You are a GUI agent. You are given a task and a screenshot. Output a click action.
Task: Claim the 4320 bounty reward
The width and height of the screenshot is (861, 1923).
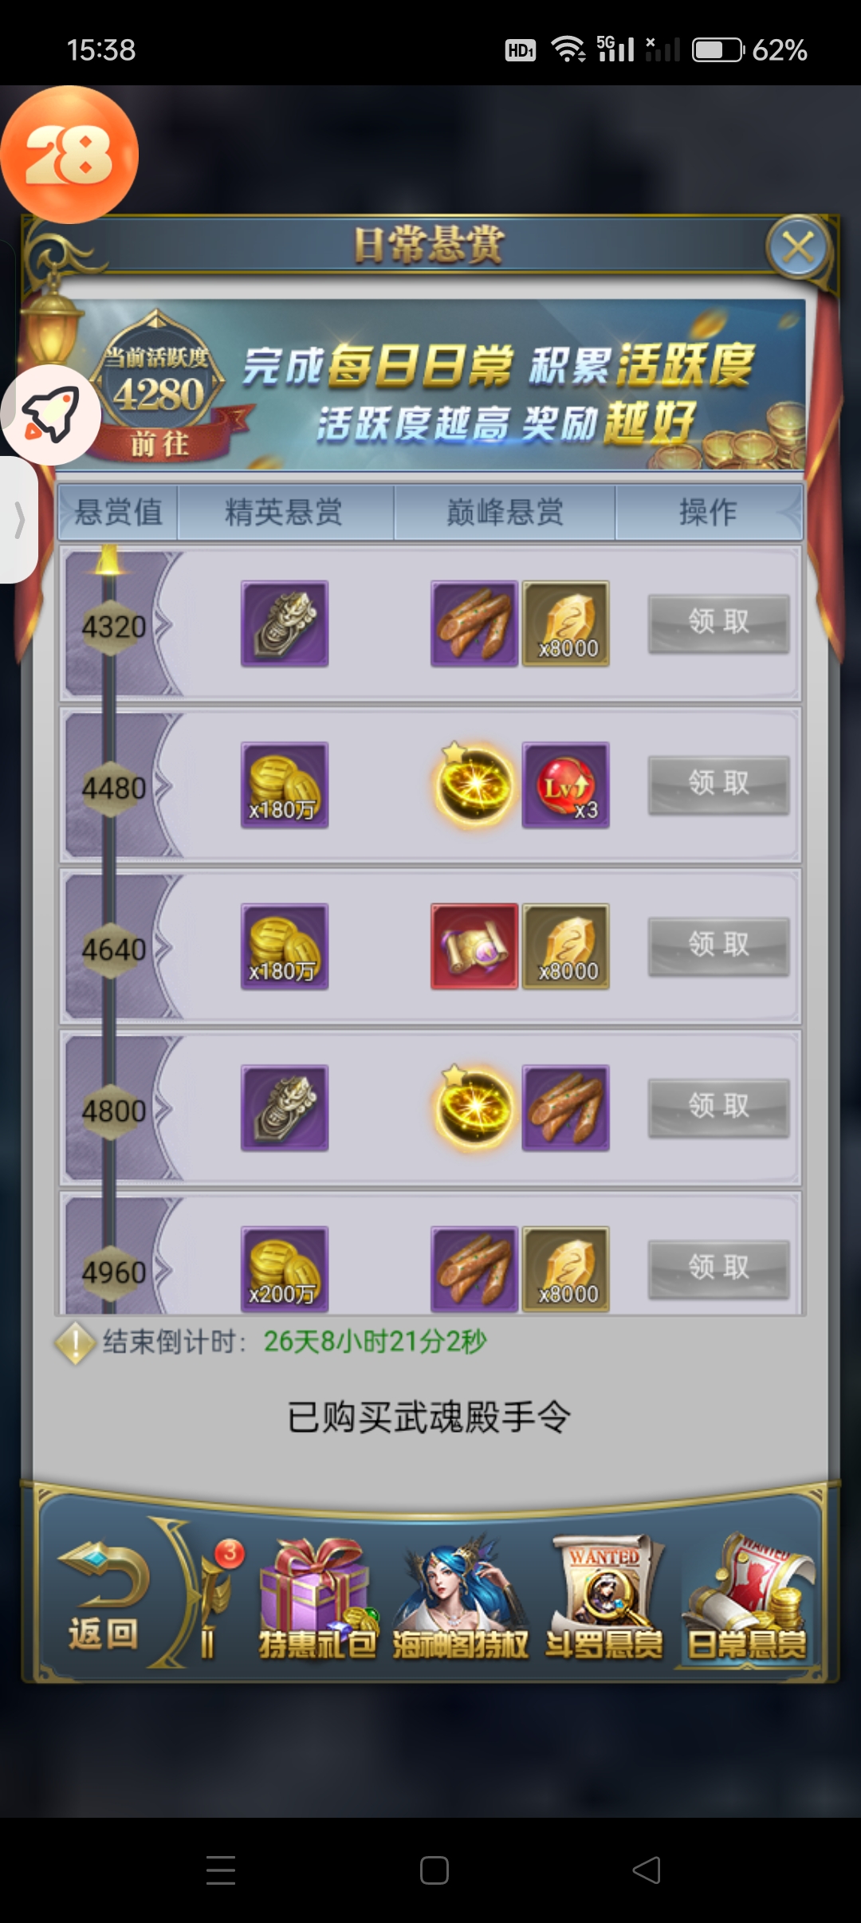(x=718, y=623)
